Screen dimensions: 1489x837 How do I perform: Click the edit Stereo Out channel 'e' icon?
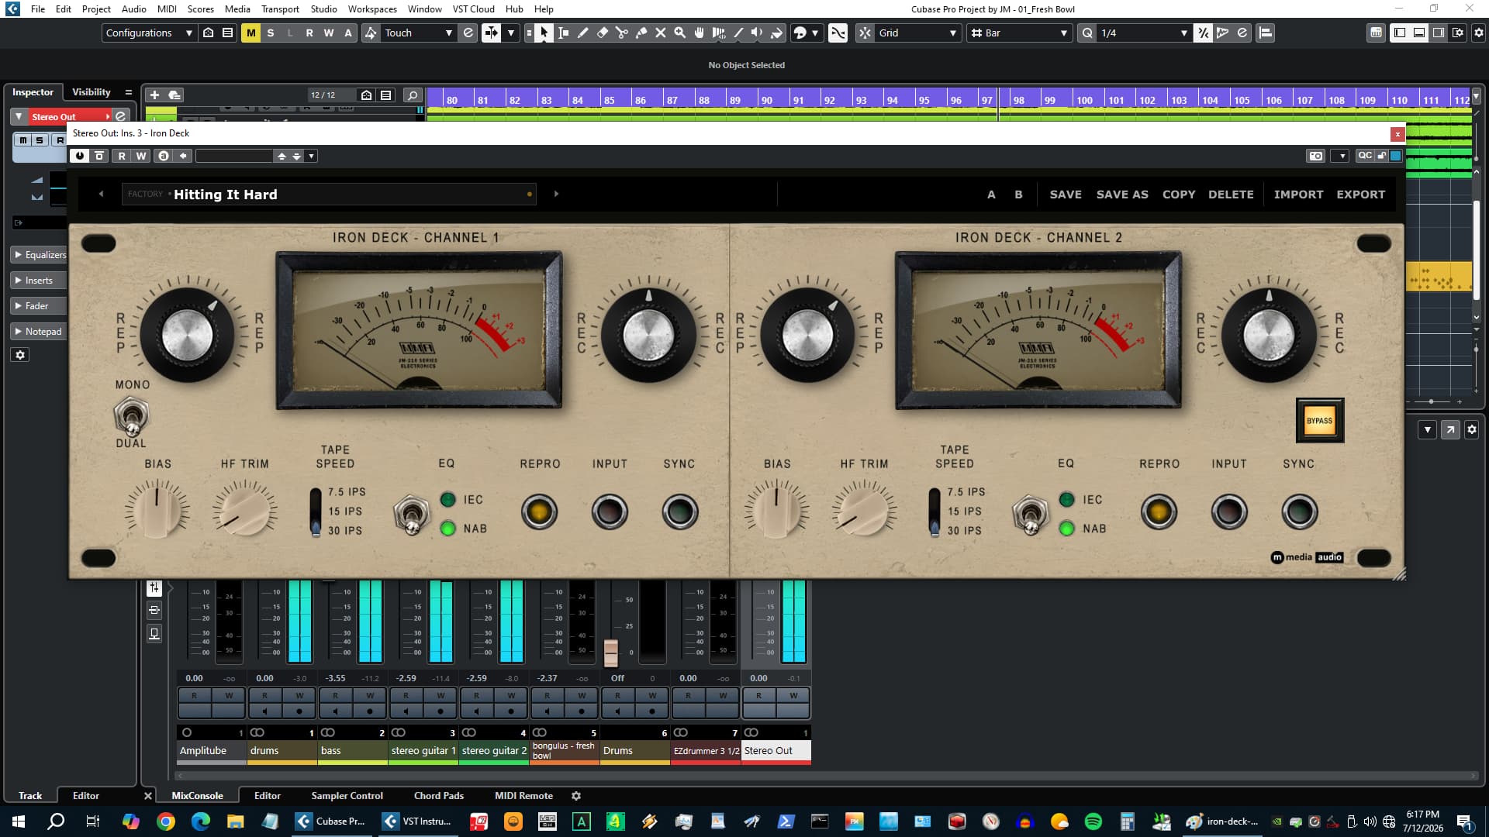pos(121,116)
